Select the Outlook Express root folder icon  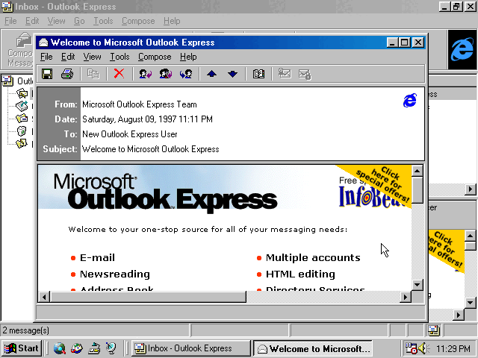tap(7, 81)
